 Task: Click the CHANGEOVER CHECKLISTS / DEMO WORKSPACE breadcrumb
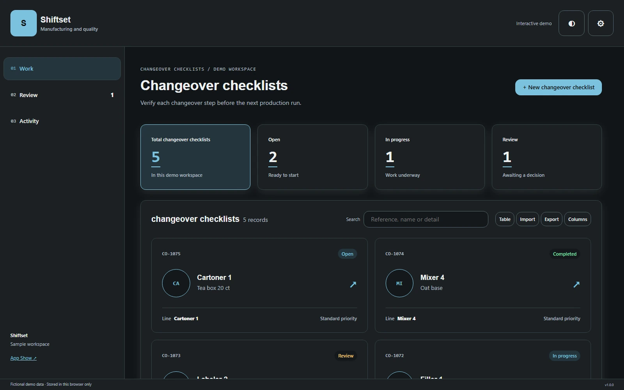pyautogui.click(x=198, y=69)
